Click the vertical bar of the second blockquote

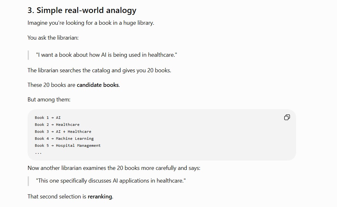(28, 181)
